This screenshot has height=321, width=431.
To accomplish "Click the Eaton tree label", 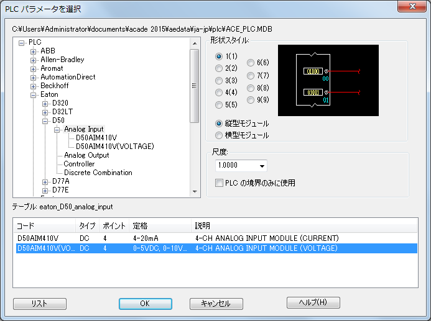I will (50, 94).
